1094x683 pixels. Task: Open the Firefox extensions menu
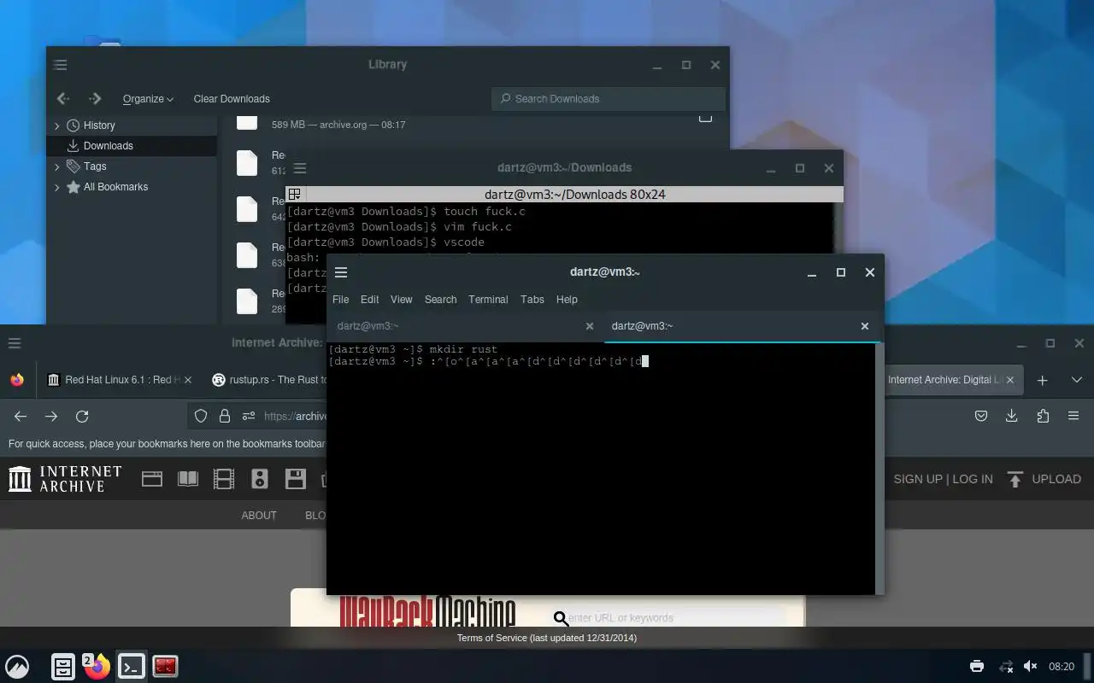[x=1043, y=417]
